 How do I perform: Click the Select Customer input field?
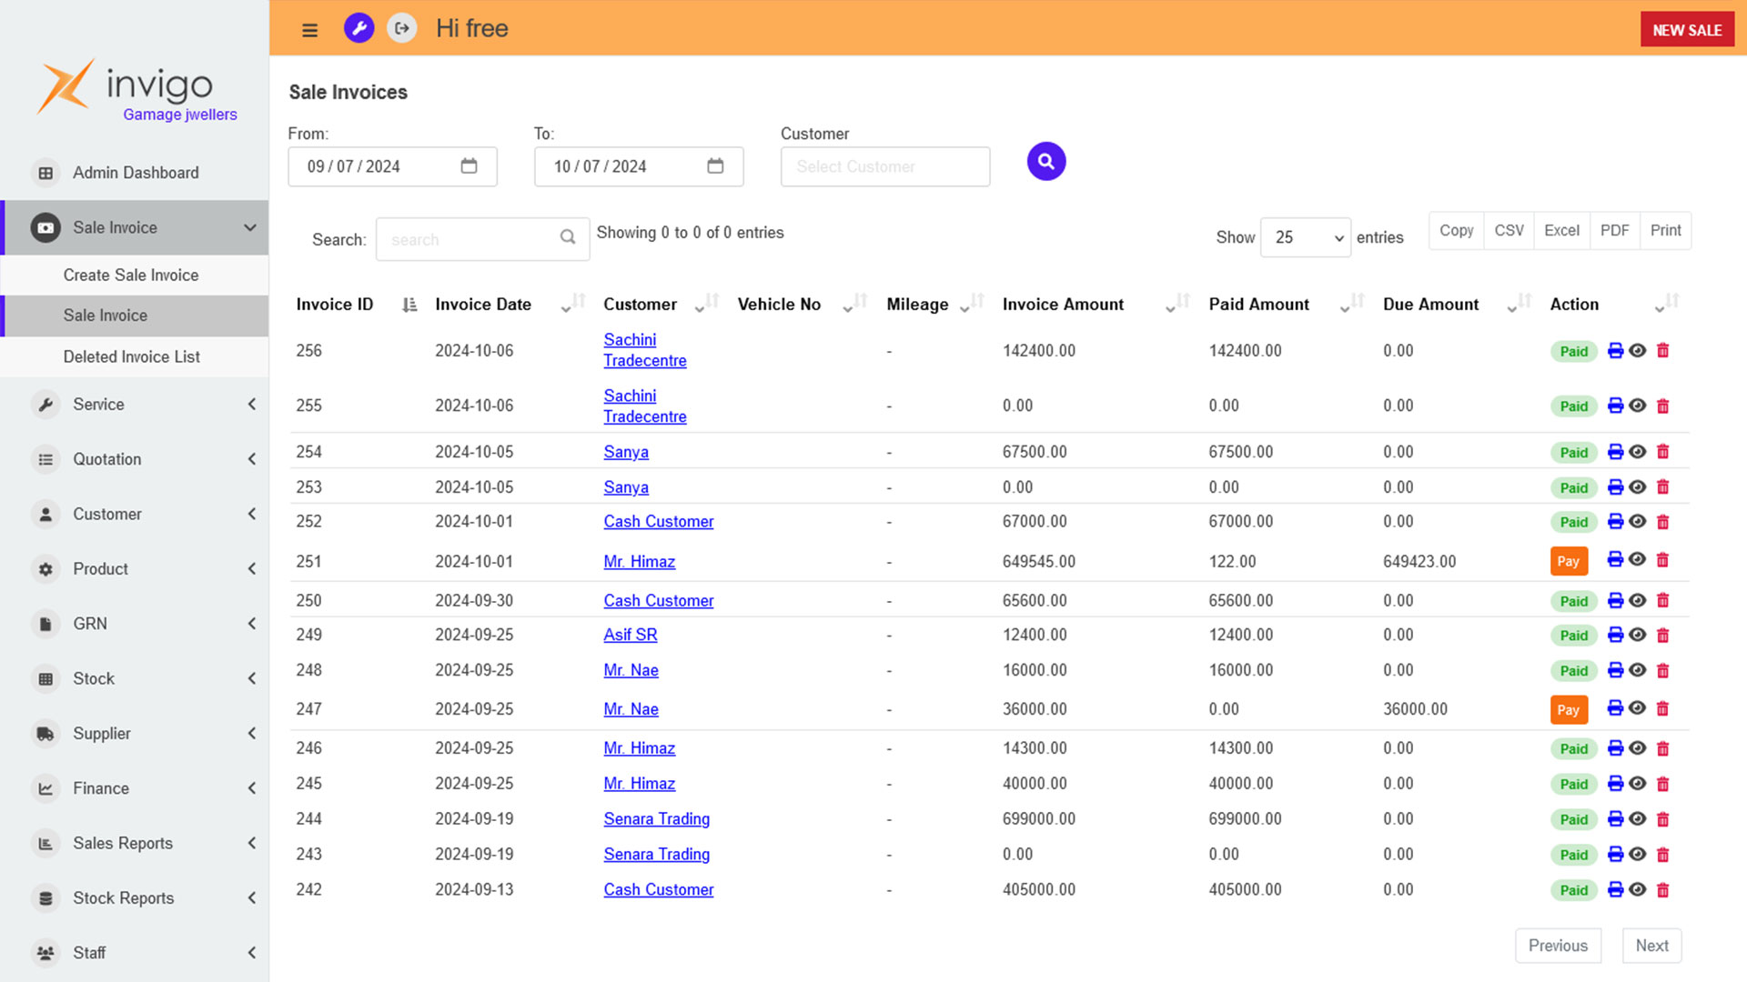pos(884,166)
